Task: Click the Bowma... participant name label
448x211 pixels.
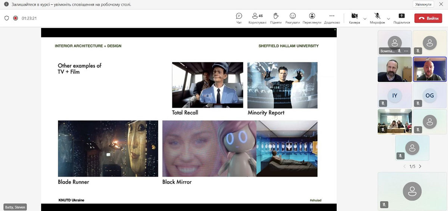Action: pyautogui.click(x=388, y=51)
